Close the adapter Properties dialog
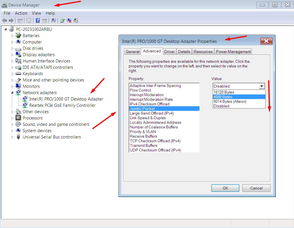The height and width of the screenshot is (228, 294). pyautogui.click(x=266, y=41)
